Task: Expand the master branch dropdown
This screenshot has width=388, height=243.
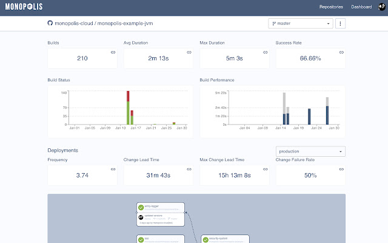Action: click(x=300, y=23)
